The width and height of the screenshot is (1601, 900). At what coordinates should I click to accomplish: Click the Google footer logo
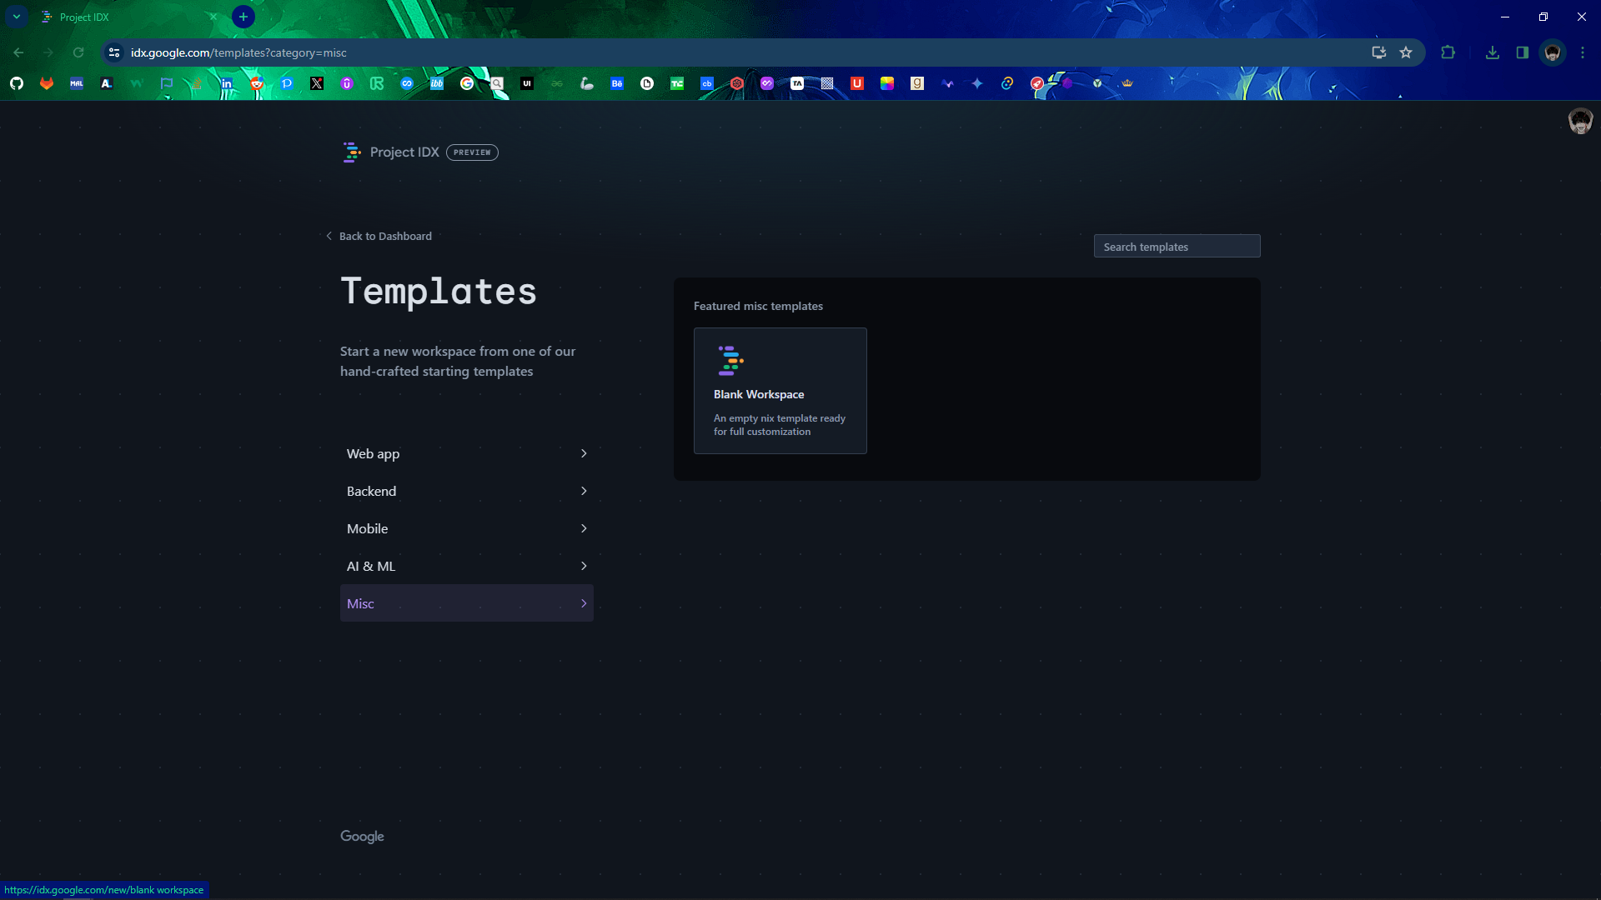(x=362, y=837)
